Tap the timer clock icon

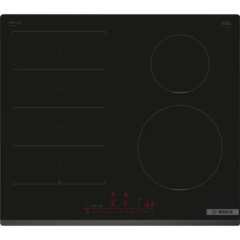pyautogui.click(x=139, y=206)
